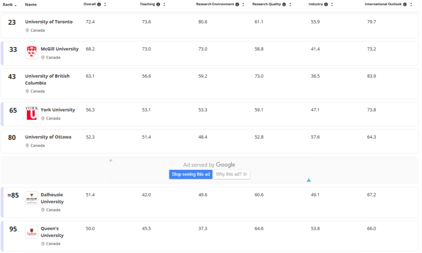
Task: Sort by Teaching score arrows
Action: tap(164, 5)
